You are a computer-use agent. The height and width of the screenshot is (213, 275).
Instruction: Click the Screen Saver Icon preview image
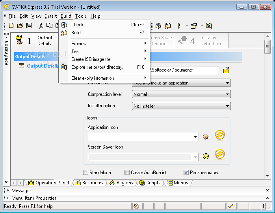[219, 154]
